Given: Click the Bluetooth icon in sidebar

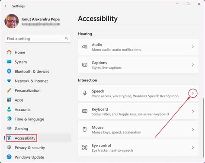Looking at the screenshot, I should tap(9, 71).
